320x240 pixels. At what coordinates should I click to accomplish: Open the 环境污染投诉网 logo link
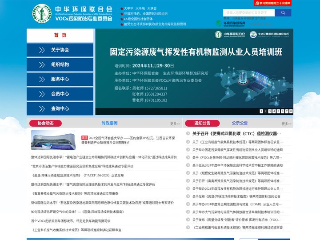[x=231, y=24]
